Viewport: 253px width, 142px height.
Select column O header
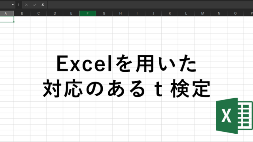click(236, 13)
